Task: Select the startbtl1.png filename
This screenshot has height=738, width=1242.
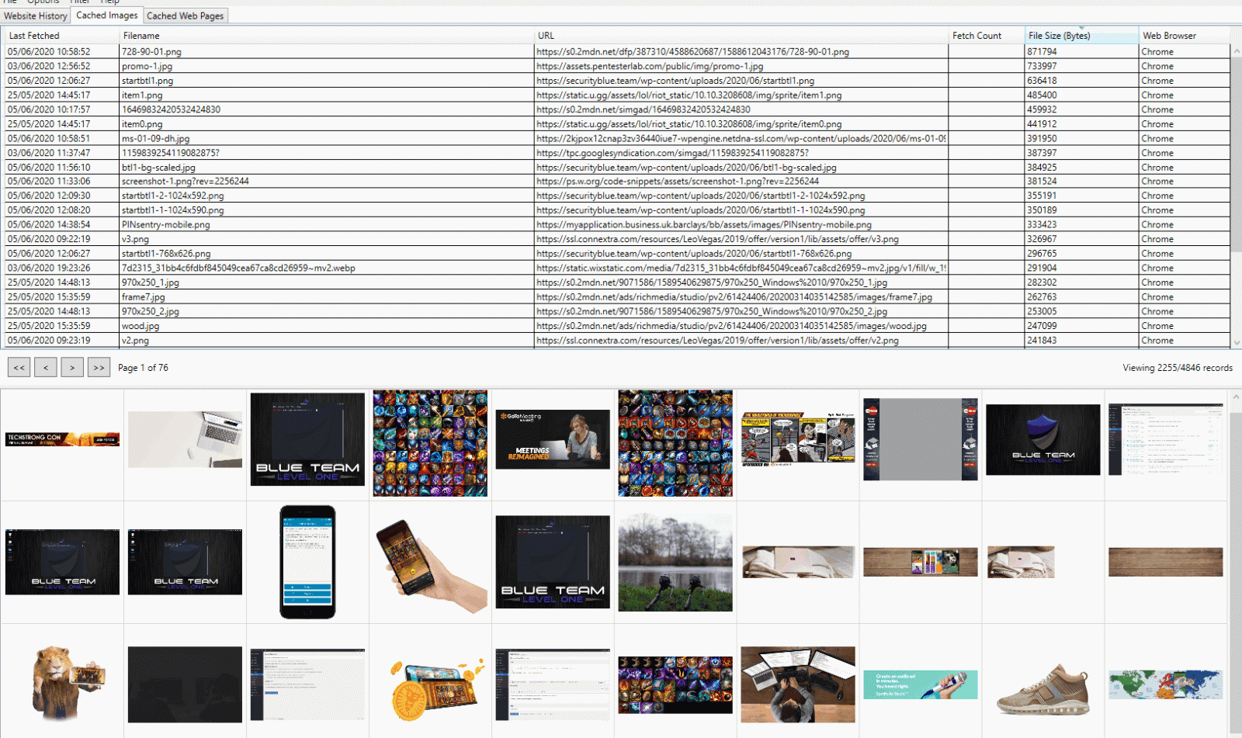Action: tap(147, 81)
